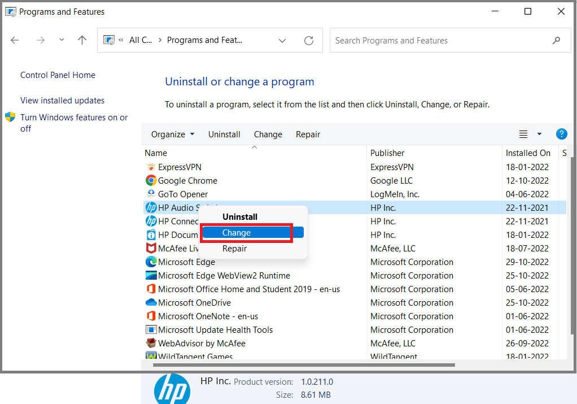Open the address bar history dropdown
The width and height of the screenshot is (577, 404).
pyautogui.click(x=282, y=40)
